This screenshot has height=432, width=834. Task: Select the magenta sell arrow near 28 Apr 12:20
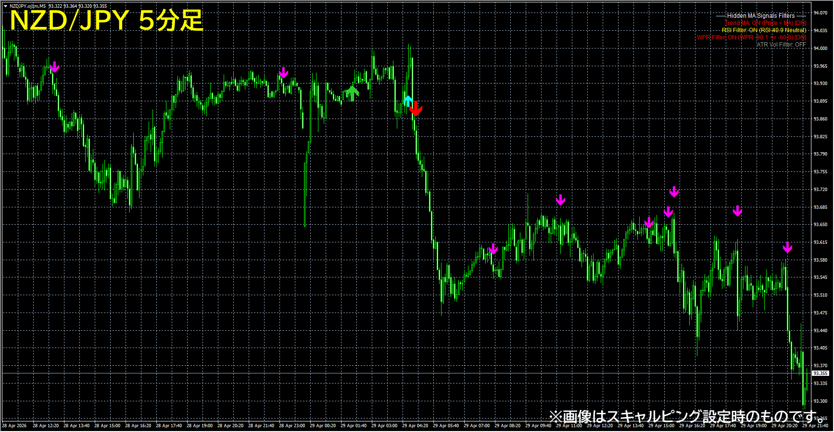[x=55, y=67]
